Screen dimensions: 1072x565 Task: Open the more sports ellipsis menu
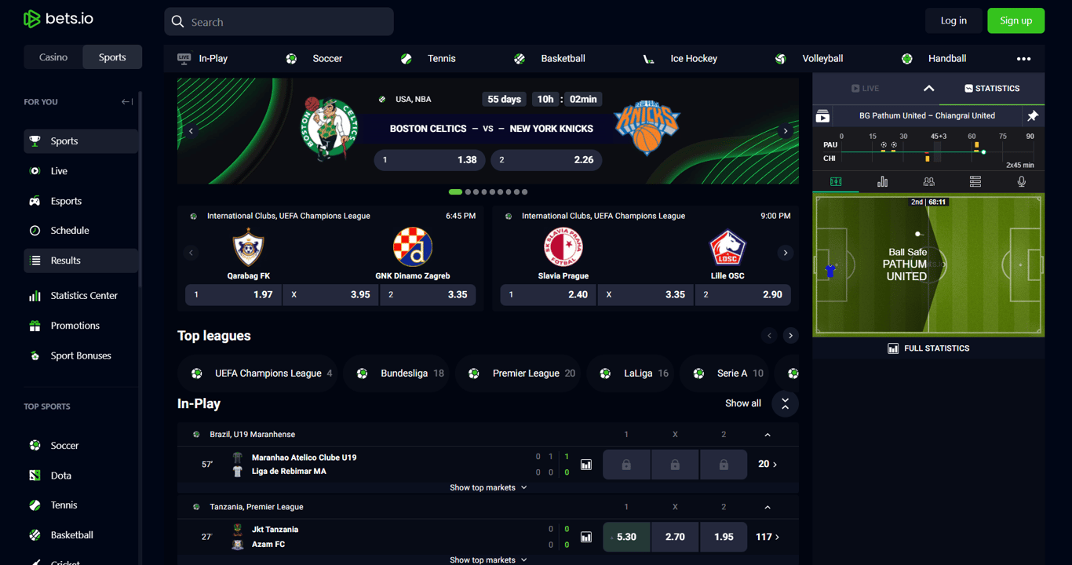click(x=1023, y=59)
